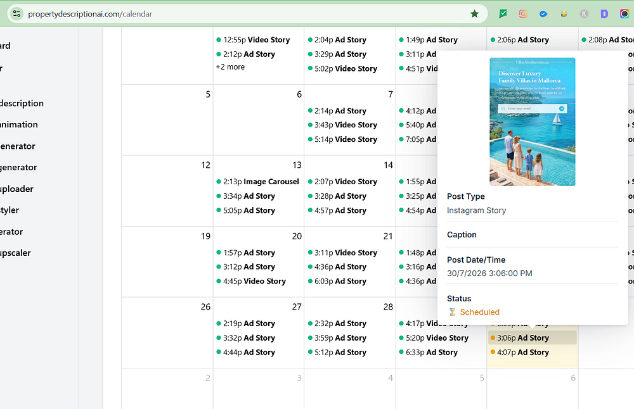
Task: Select the 3:28p Ad Story event
Action: pyautogui.click(x=337, y=196)
